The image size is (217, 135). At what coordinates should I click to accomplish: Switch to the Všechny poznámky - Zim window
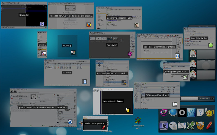coord(119,18)
